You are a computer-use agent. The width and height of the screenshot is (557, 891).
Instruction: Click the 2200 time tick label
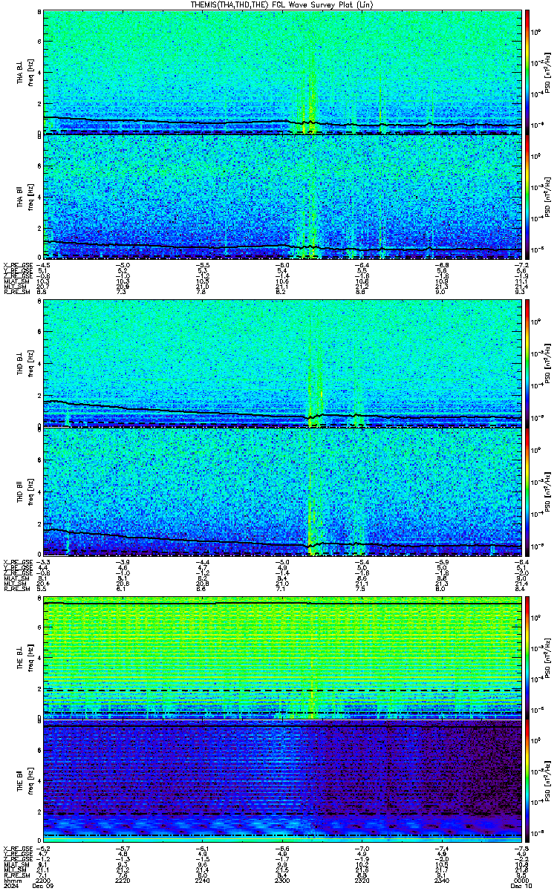pyautogui.click(x=44, y=880)
